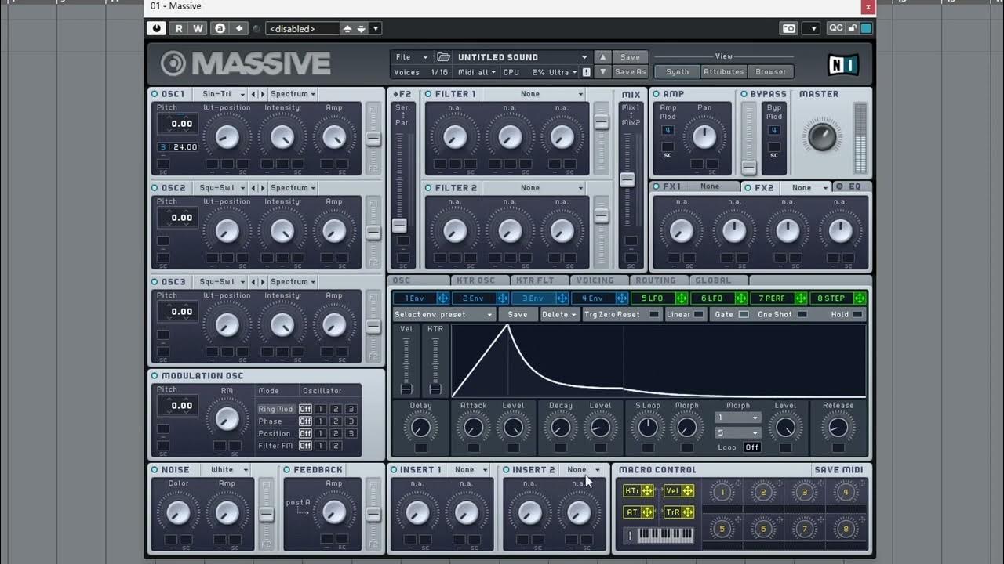Go to previous preset with up arrow

pos(602,57)
